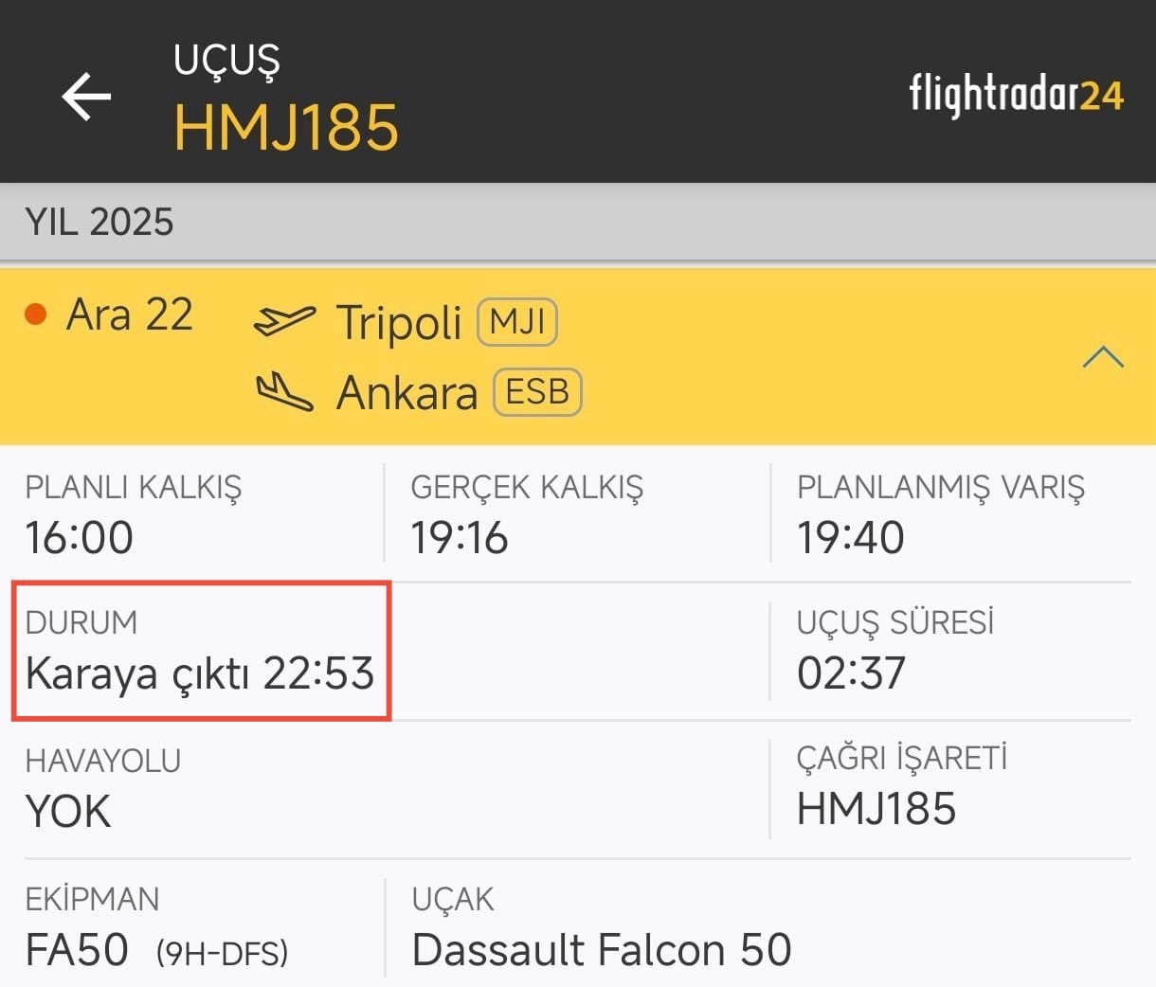This screenshot has width=1156, height=987.
Task: Tap the Karaya çıktı 22:53 status
Action: (x=200, y=673)
